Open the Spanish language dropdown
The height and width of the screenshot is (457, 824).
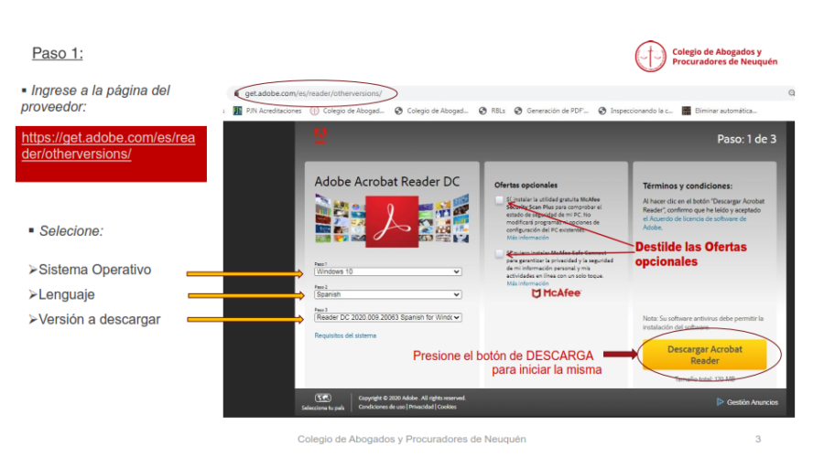[x=388, y=295]
